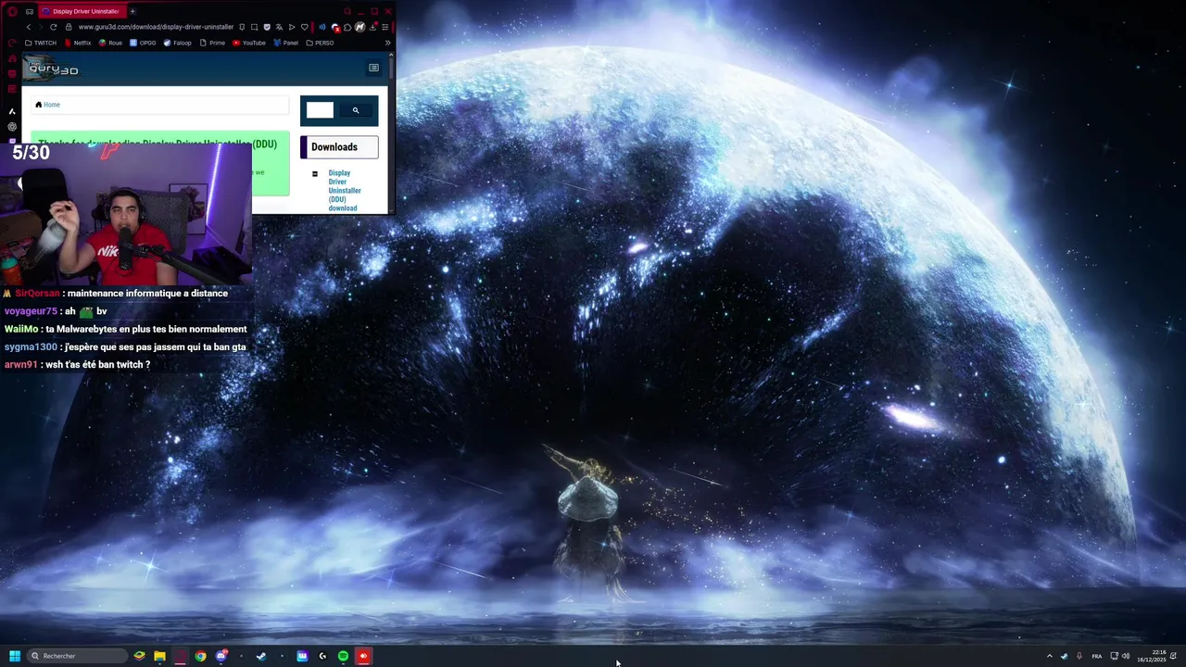Image resolution: width=1186 pixels, height=667 pixels.
Task: Open Google Chrome from taskbar
Action: 201,656
